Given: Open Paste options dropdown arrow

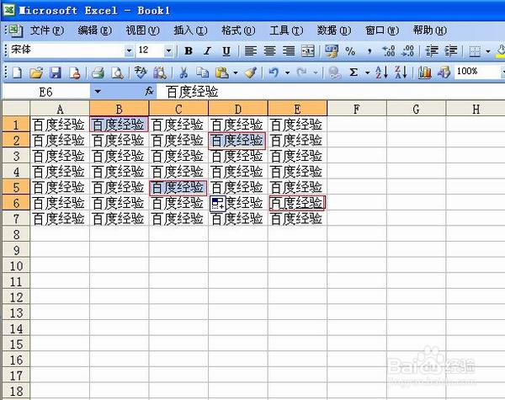Looking at the screenshot, I should [x=236, y=72].
